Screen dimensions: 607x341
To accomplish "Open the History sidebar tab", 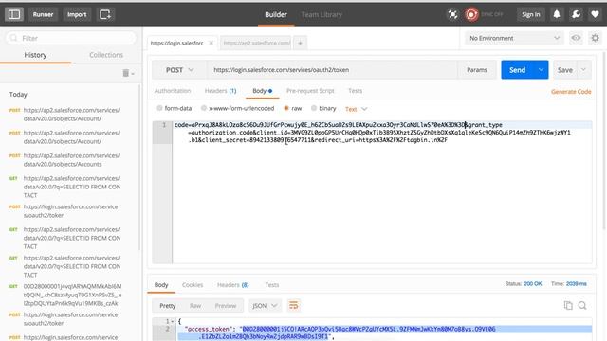I will pyautogui.click(x=36, y=55).
